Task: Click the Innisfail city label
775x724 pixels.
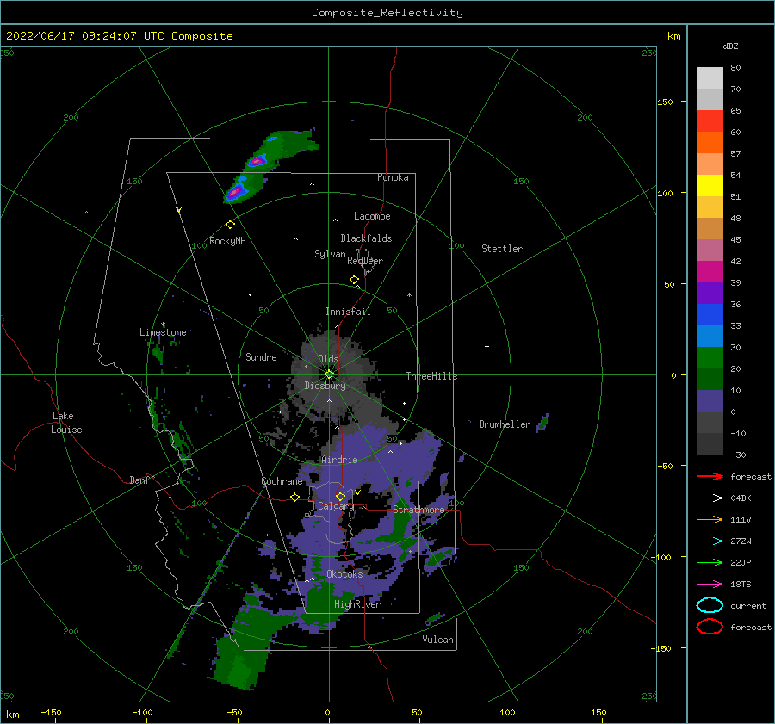Action: [348, 312]
